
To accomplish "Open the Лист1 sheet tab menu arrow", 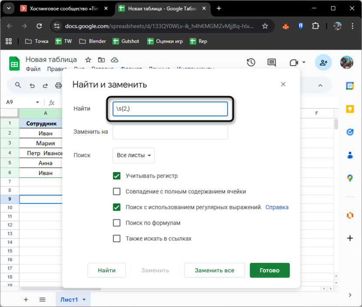I will (84, 300).
